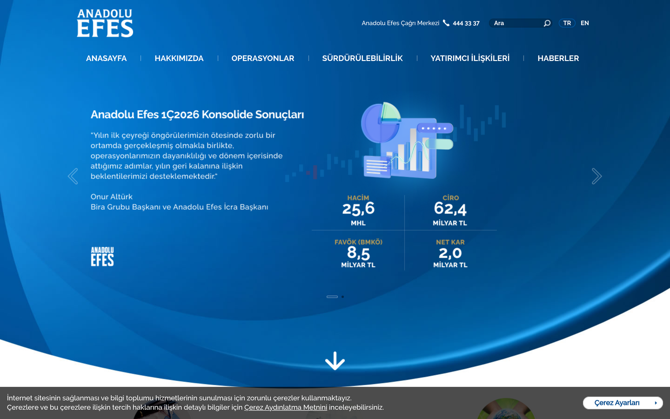
Task: Click the Anadolu Efes Çağrı Merkezi label
Action: [401, 23]
